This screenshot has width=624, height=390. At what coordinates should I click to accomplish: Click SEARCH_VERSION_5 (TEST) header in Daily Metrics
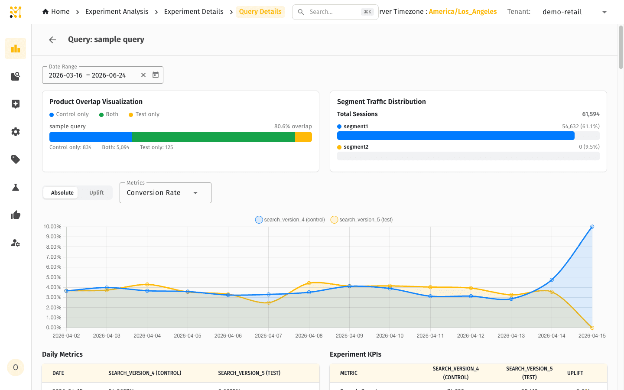(x=249, y=373)
